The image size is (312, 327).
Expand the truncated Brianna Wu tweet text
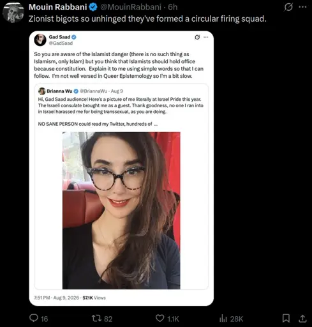(156, 124)
